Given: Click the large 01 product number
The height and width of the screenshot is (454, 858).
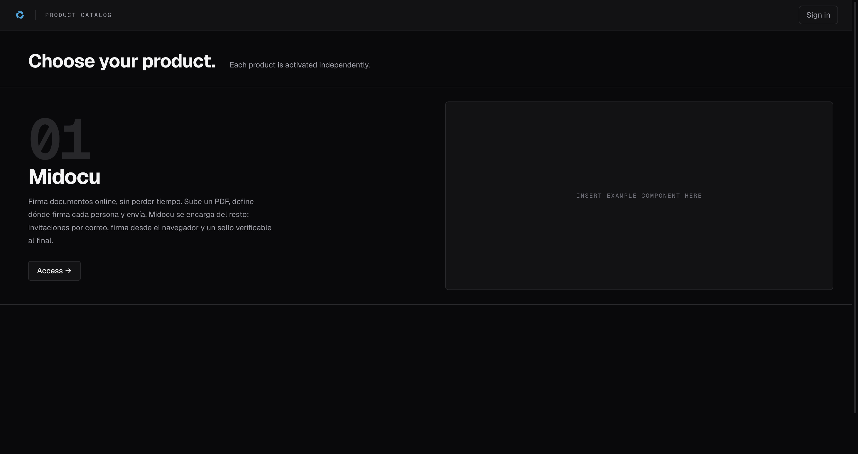Looking at the screenshot, I should click(x=60, y=139).
